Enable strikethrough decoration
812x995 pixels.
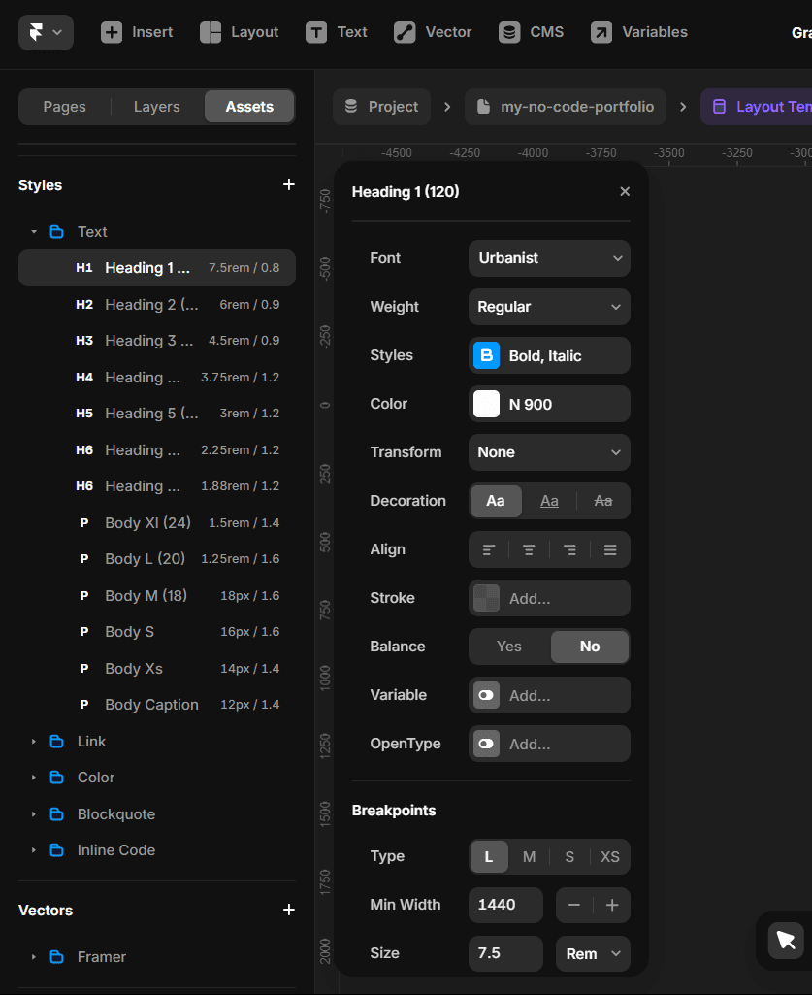pos(603,501)
